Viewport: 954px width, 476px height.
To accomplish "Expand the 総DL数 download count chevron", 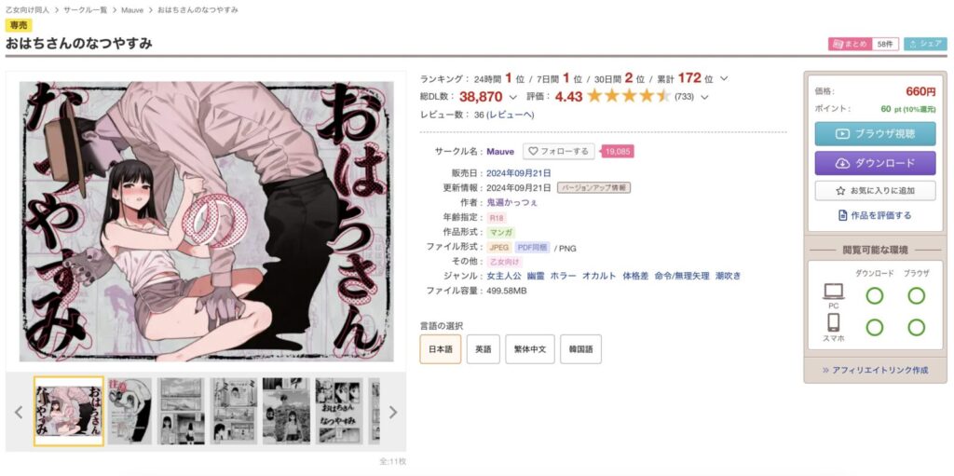I will [513, 97].
